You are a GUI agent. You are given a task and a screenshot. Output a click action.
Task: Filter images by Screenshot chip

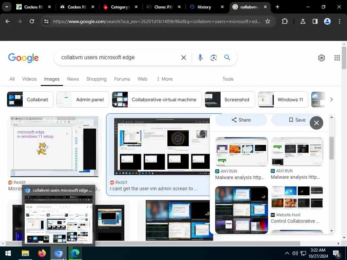230,100
